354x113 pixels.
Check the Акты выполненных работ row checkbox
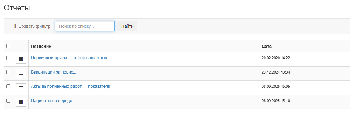click(8, 86)
